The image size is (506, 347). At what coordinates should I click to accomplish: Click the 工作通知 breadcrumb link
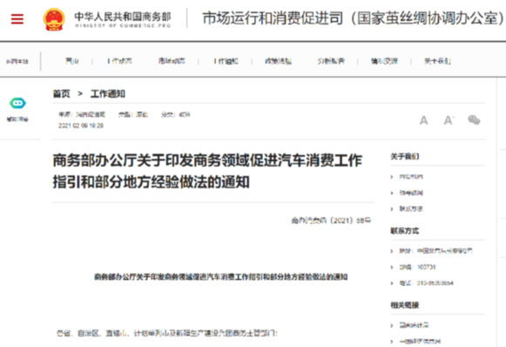(108, 94)
